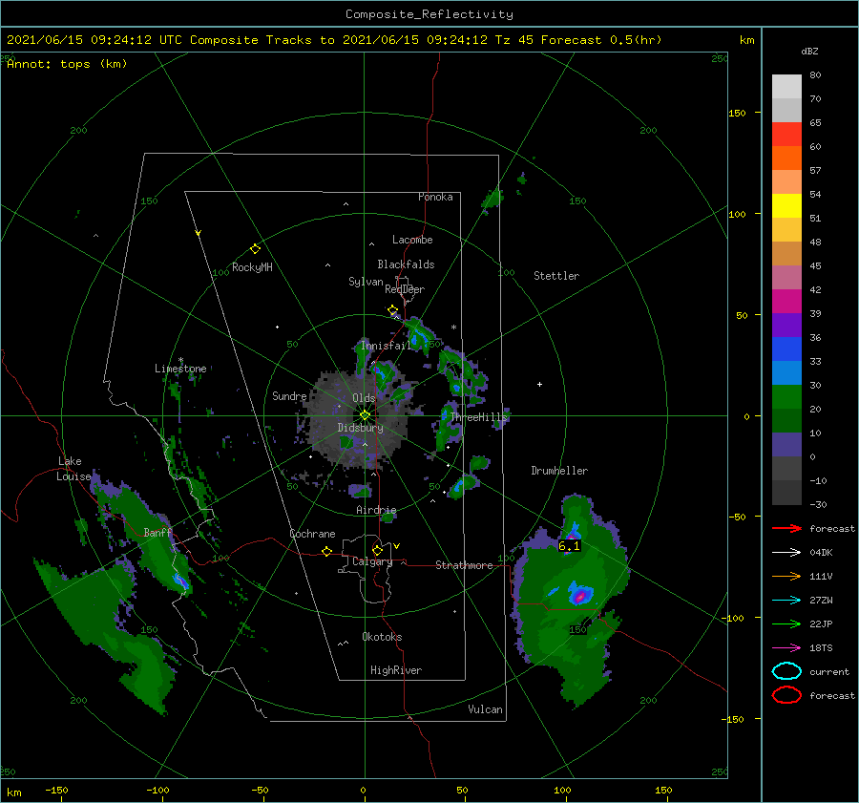Click the 18TS legend label
Image resolution: width=859 pixels, height=803 pixels.
point(821,648)
